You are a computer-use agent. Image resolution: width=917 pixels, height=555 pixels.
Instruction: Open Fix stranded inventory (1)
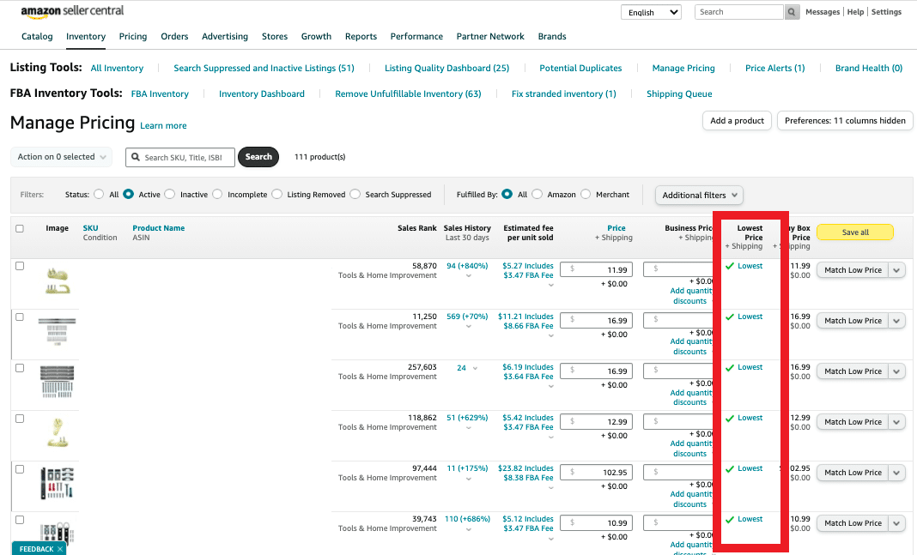click(564, 94)
